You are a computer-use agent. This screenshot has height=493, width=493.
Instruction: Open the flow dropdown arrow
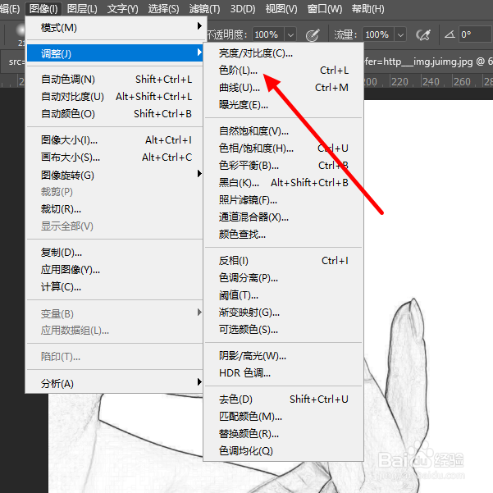pyautogui.click(x=400, y=34)
